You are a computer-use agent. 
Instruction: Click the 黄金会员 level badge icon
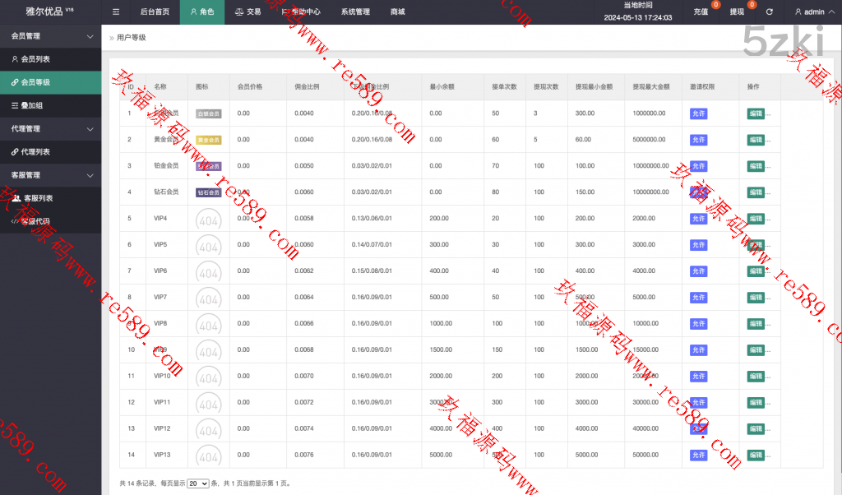(208, 140)
